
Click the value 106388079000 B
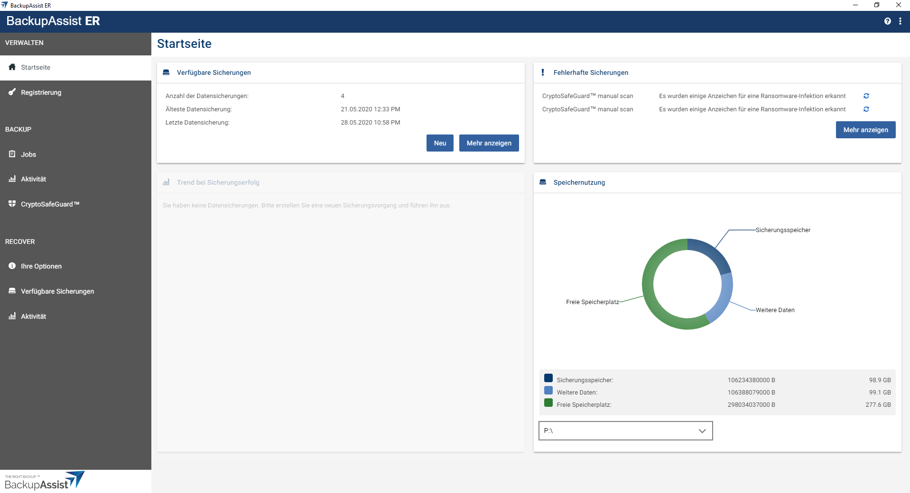[751, 392]
